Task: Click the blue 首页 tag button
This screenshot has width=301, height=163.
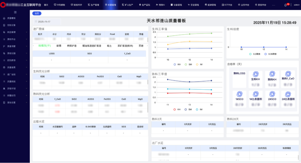Action: [x=37, y=13]
